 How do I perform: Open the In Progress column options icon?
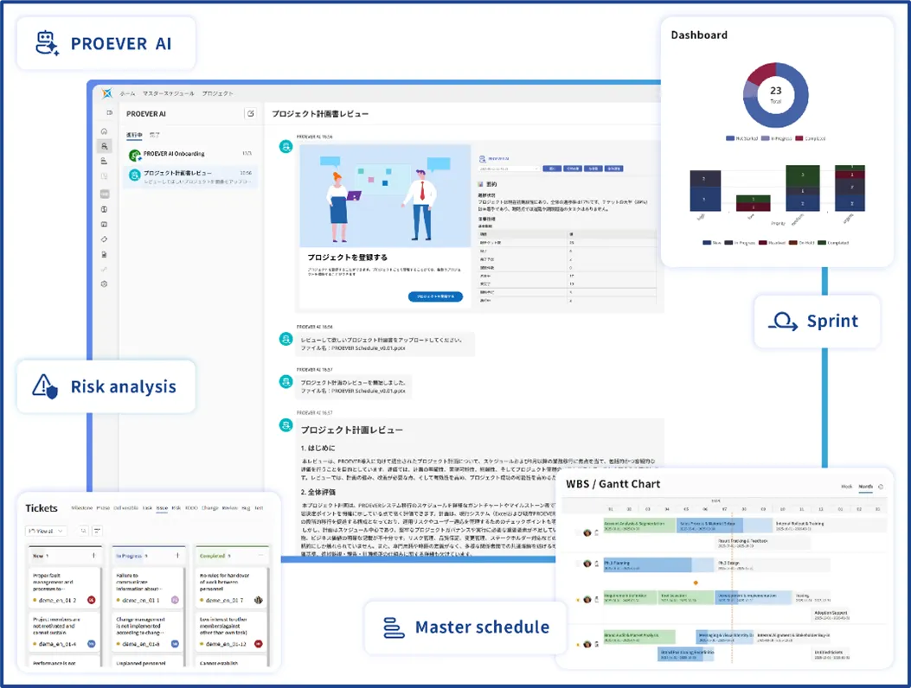tap(177, 556)
